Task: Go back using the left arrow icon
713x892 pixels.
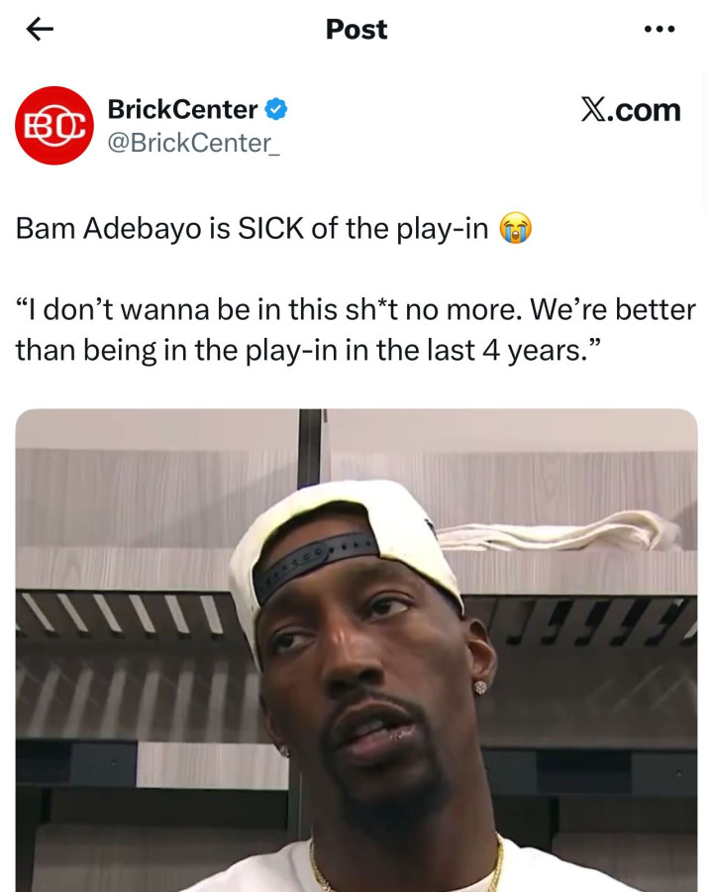Action: pyautogui.click(x=40, y=29)
